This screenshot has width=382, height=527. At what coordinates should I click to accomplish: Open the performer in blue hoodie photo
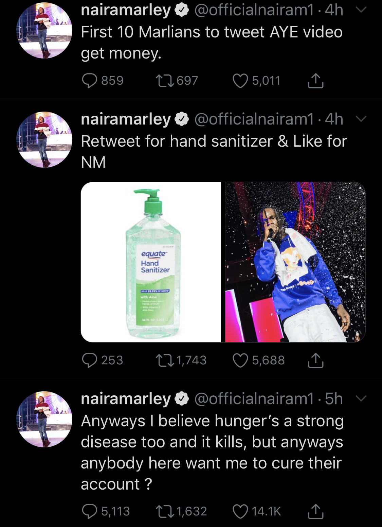click(x=295, y=262)
